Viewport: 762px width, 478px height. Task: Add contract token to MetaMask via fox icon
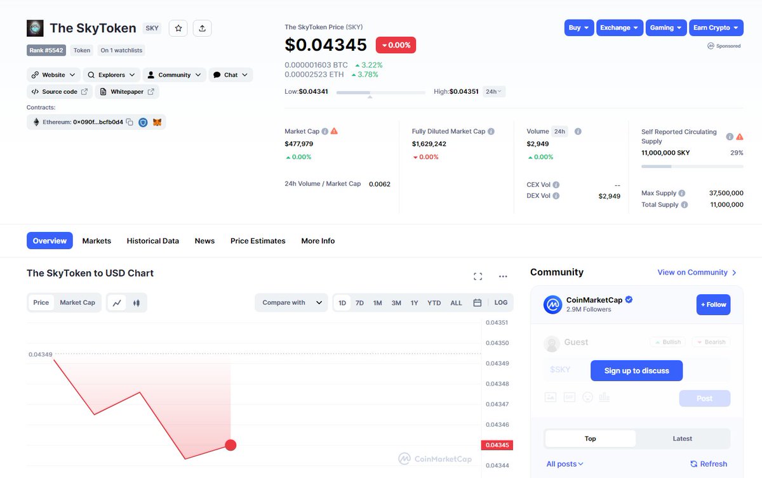(157, 122)
